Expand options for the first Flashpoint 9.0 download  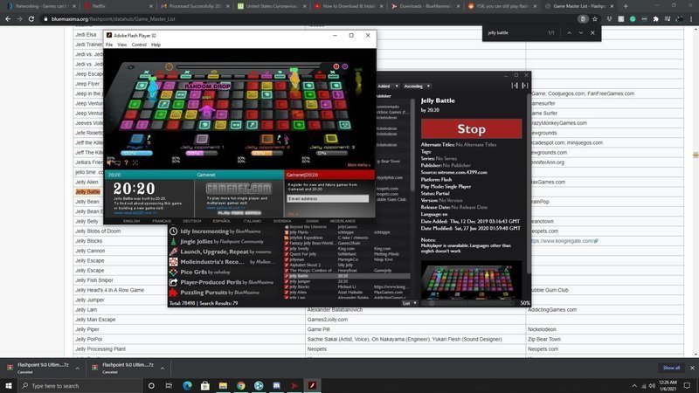(77, 369)
